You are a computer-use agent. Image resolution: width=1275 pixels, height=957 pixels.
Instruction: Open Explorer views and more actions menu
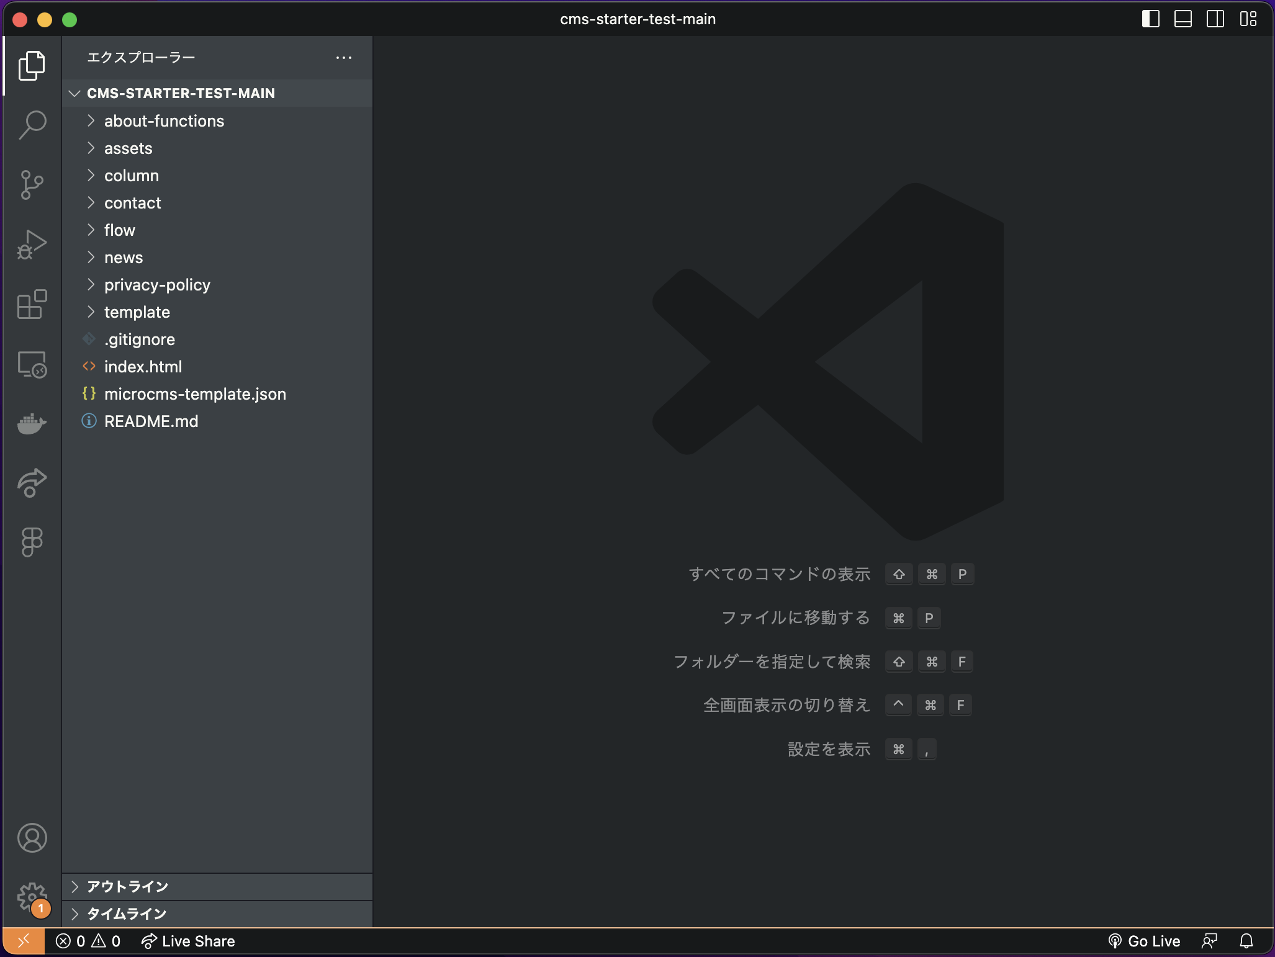click(x=344, y=58)
